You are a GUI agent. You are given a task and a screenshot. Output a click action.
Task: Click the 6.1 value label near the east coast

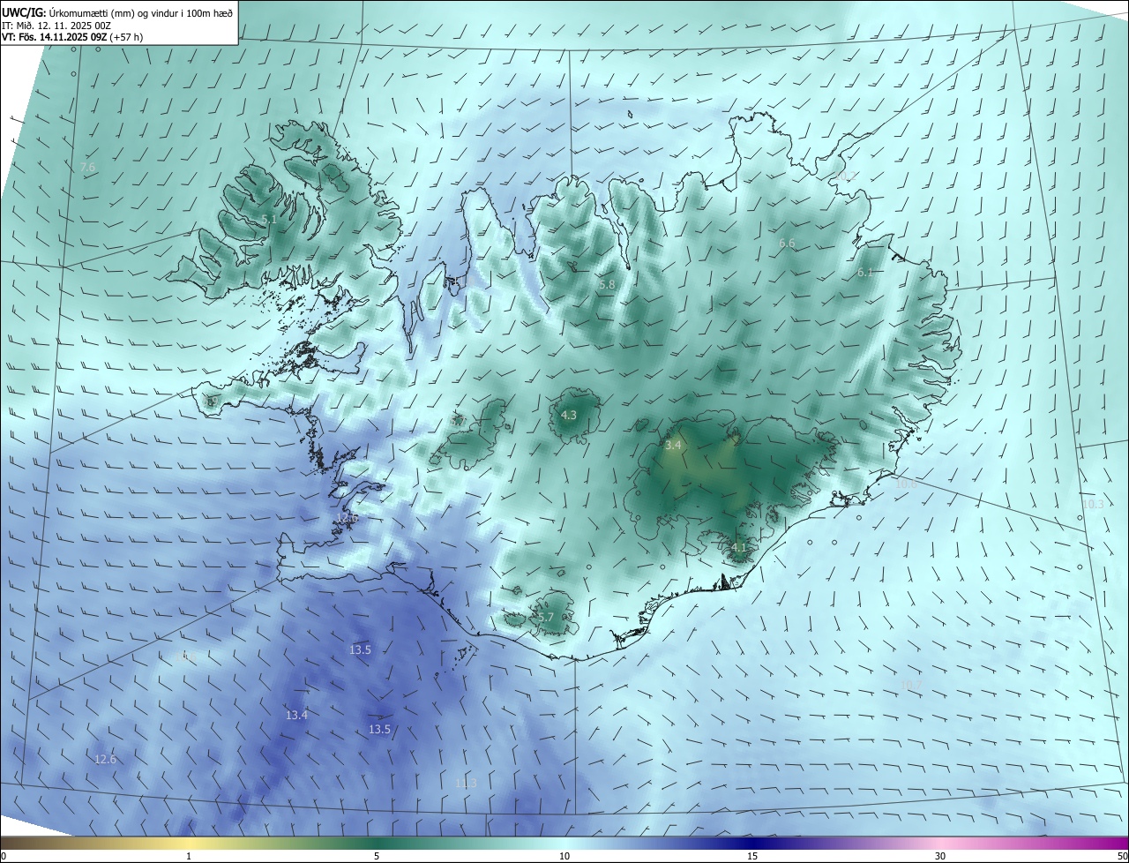(865, 273)
